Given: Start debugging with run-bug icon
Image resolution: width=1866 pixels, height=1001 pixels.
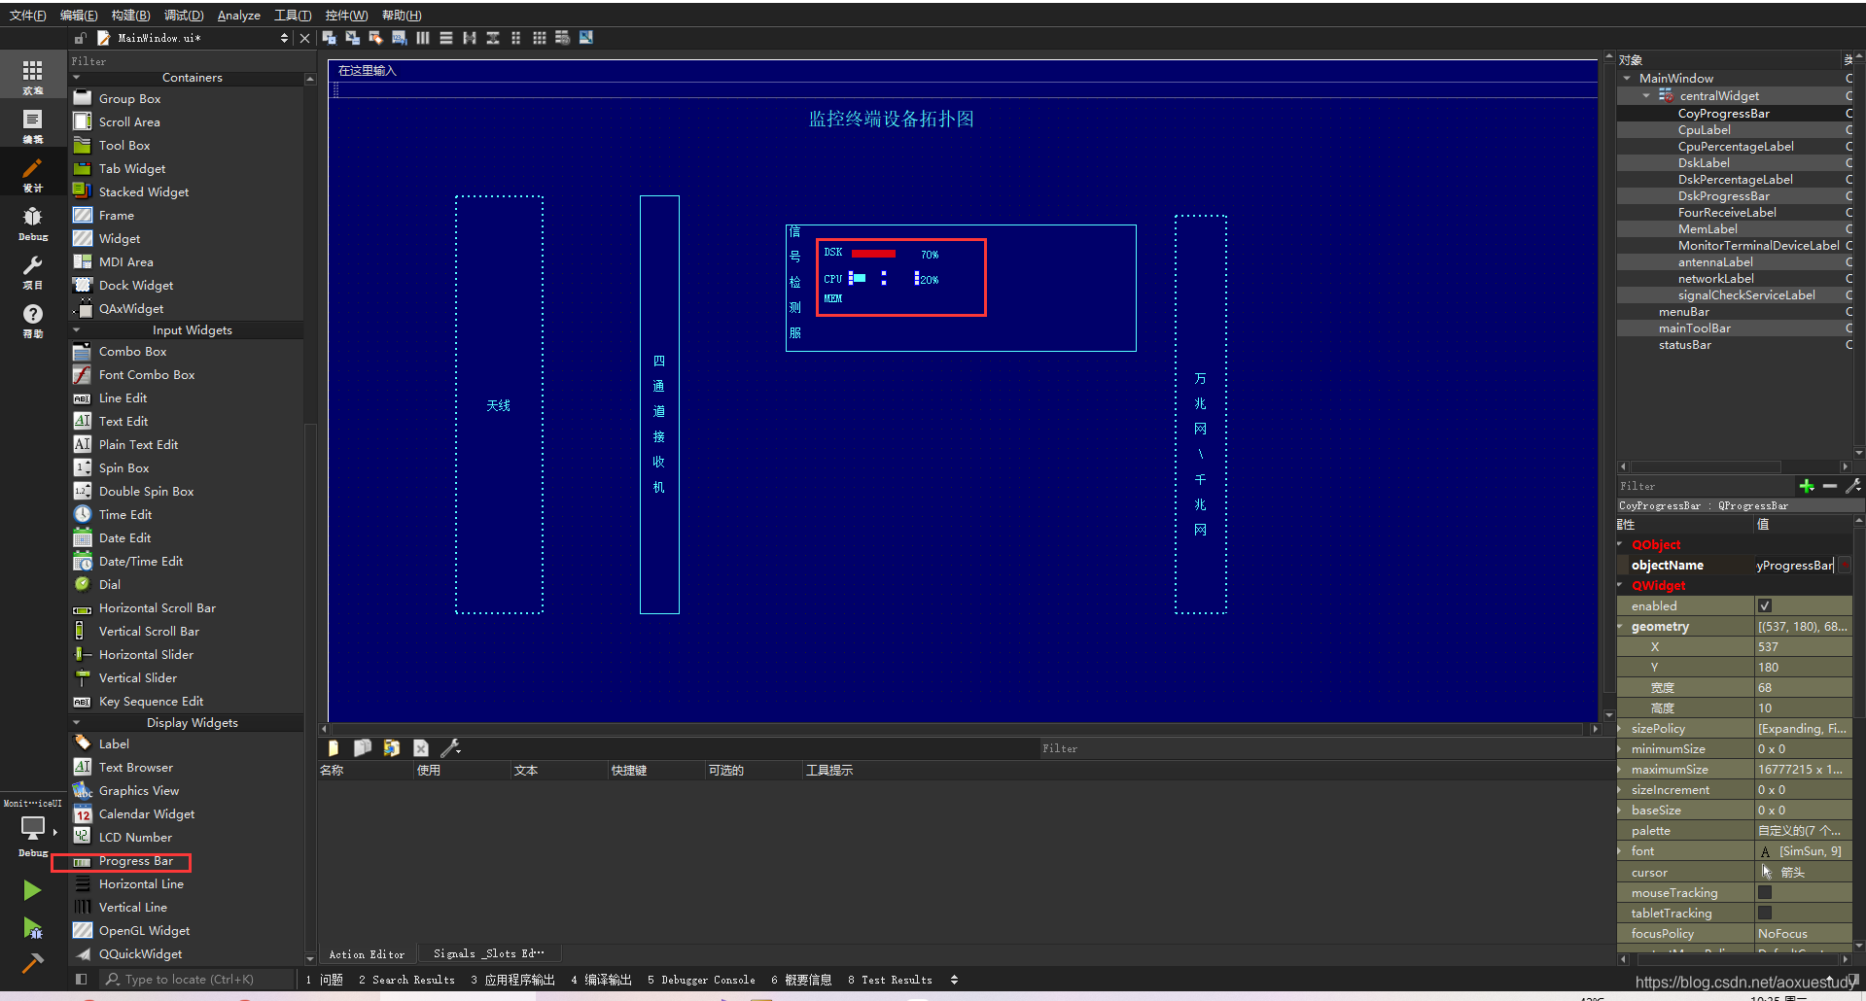Looking at the screenshot, I should (x=32, y=928).
